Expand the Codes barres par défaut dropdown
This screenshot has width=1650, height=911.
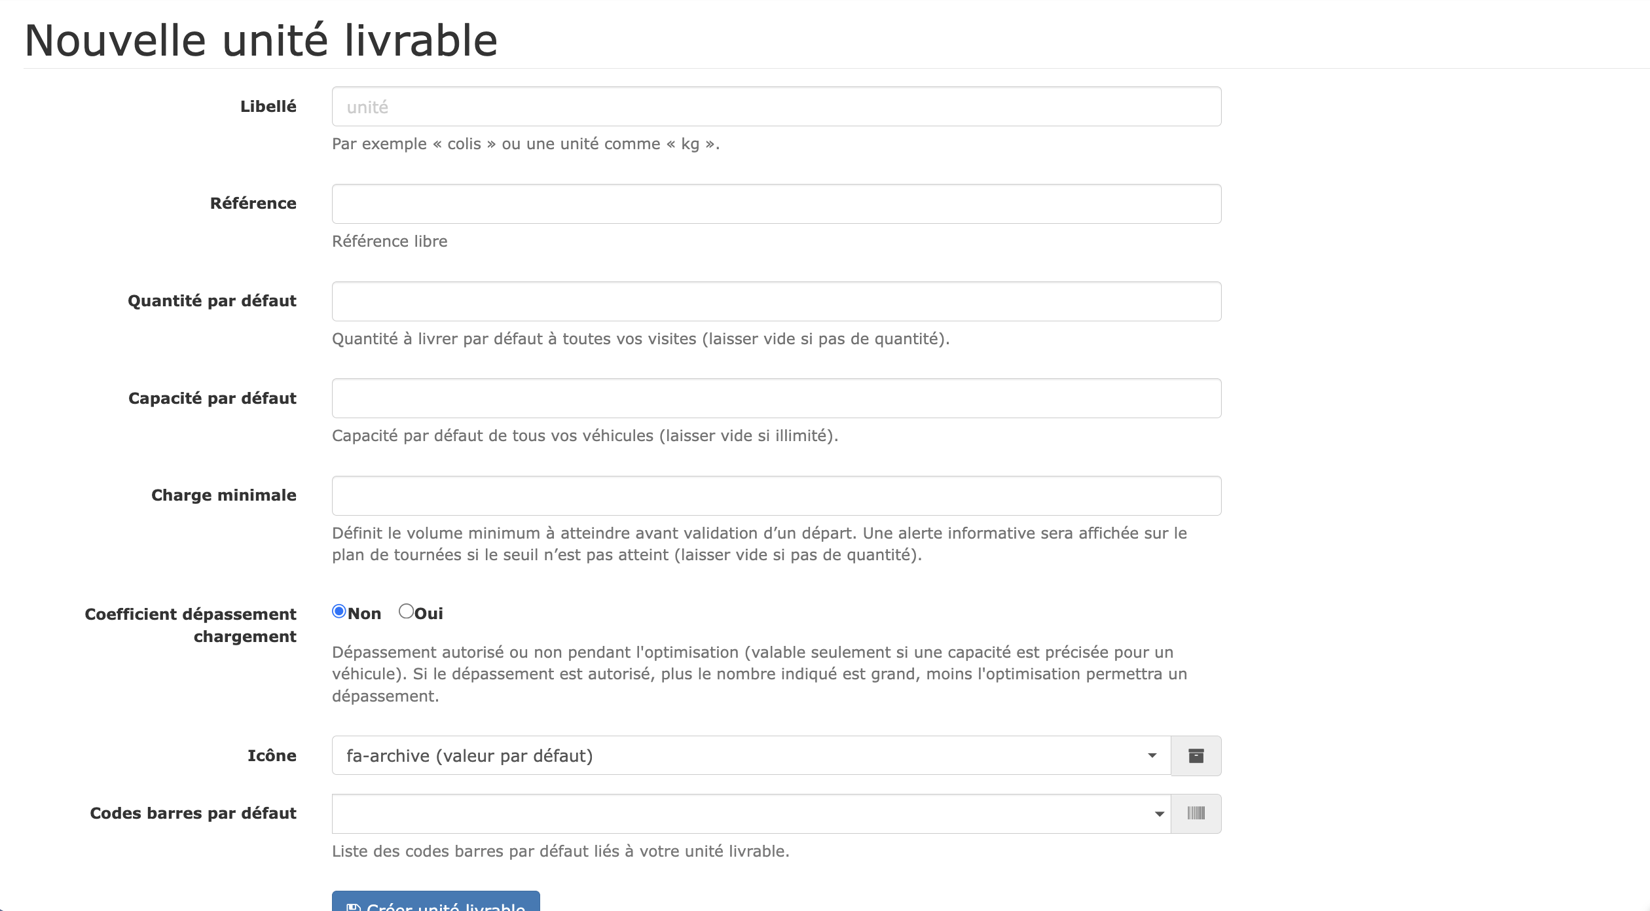click(x=750, y=813)
